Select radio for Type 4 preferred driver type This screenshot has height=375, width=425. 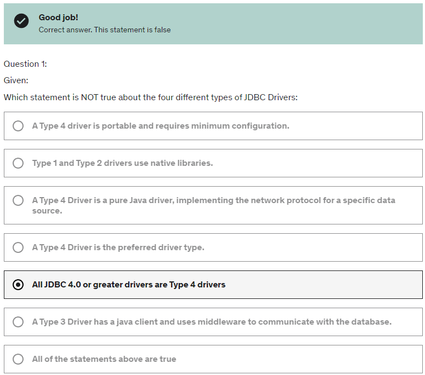click(x=18, y=247)
